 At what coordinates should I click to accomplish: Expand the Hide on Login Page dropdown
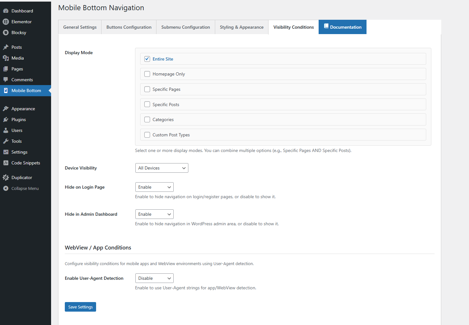(154, 187)
